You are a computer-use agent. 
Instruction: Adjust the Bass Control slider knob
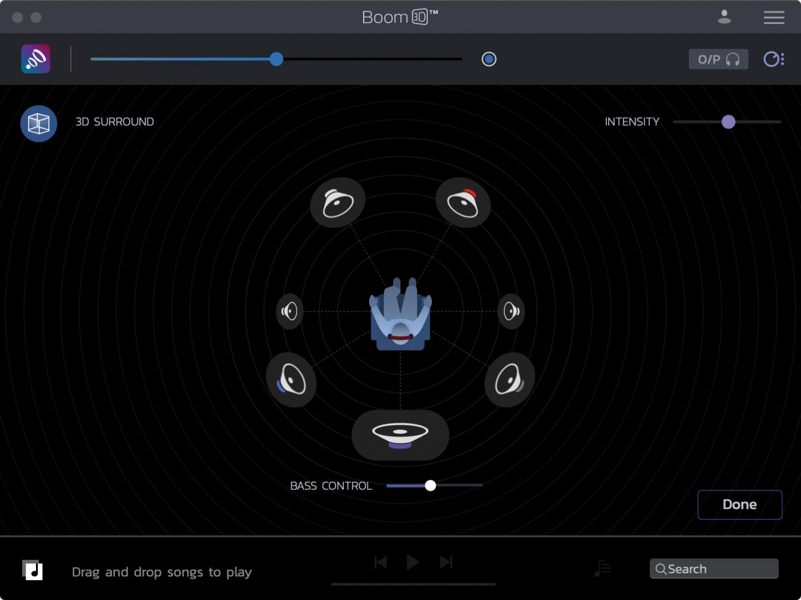431,485
